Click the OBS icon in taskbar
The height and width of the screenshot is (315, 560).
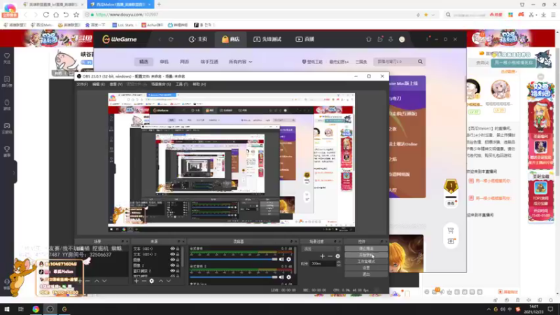tap(50, 309)
